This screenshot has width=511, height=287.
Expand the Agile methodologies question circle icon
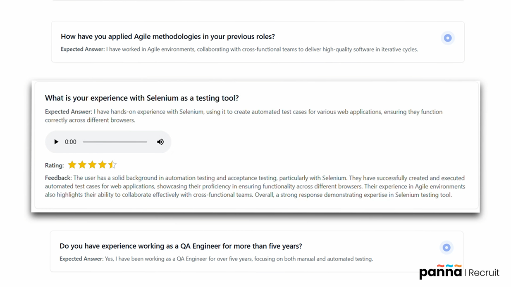tap(448, 38)
